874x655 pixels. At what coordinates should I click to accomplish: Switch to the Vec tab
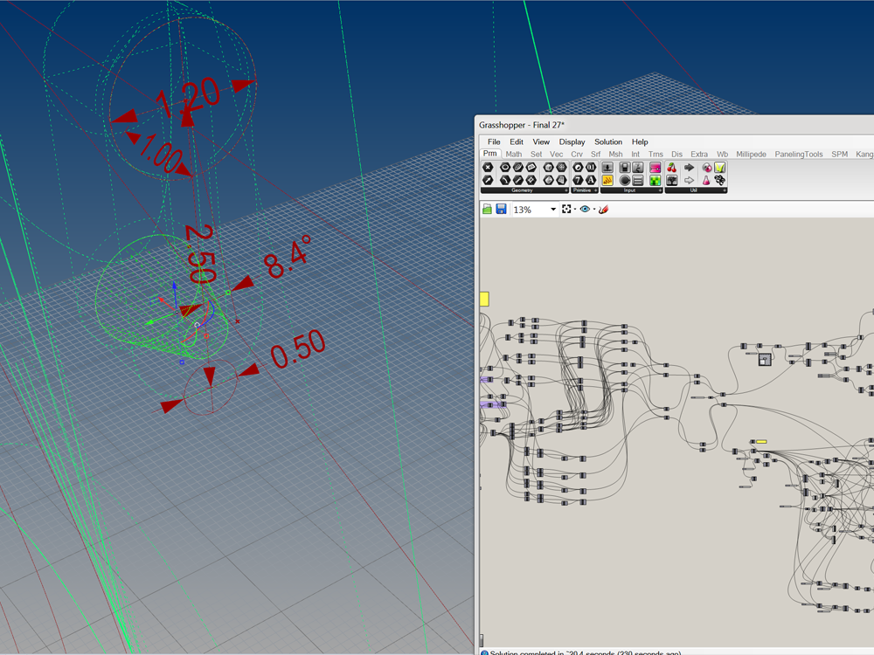[556, 155]
